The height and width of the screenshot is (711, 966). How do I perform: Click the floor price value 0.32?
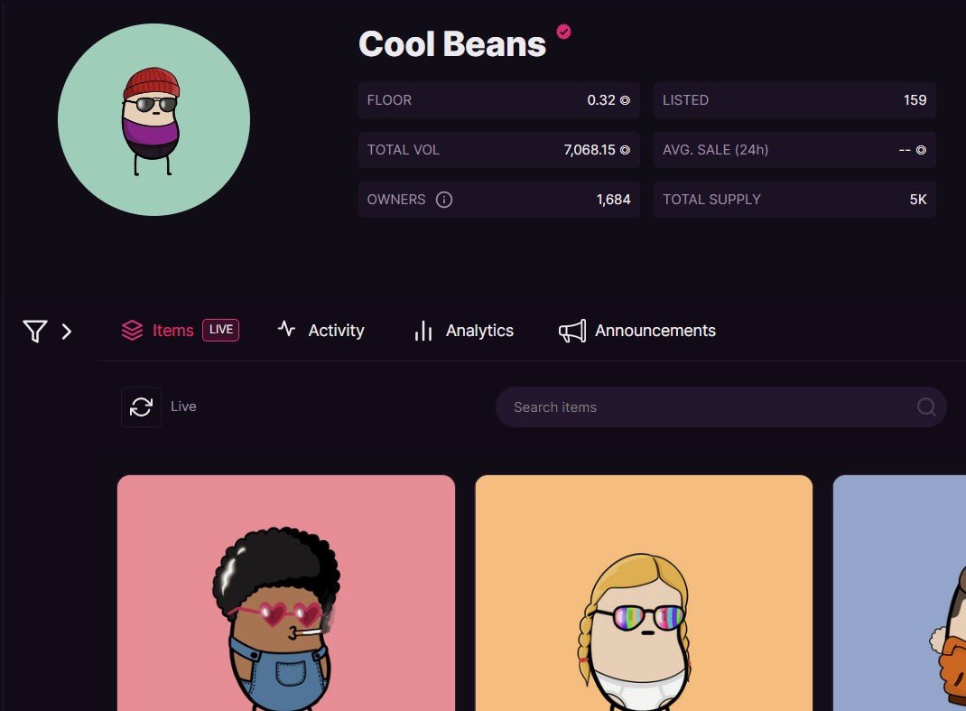click(x=601, y=100)
